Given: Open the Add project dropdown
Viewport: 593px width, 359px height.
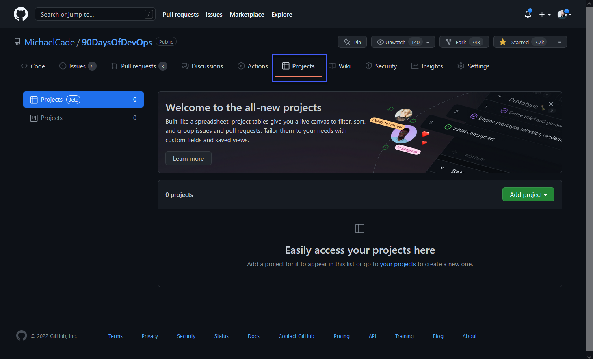Looking at the screenshot, I should click(528, 194).
